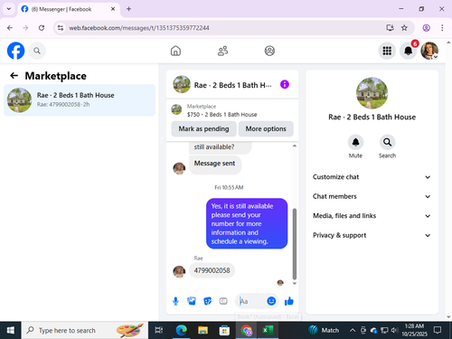
Task: Record a voice clip microphone icon
Action: [175, 301]
